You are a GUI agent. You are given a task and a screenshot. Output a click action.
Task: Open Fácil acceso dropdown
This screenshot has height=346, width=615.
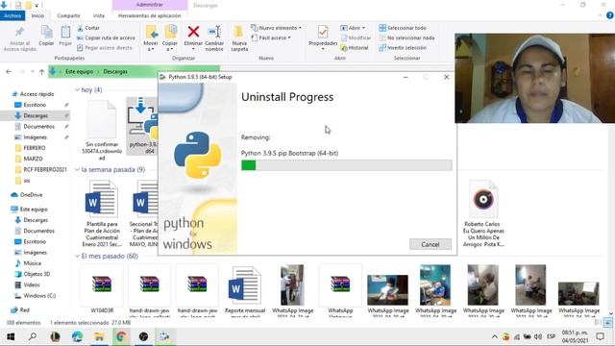click(x=271, y=37)
